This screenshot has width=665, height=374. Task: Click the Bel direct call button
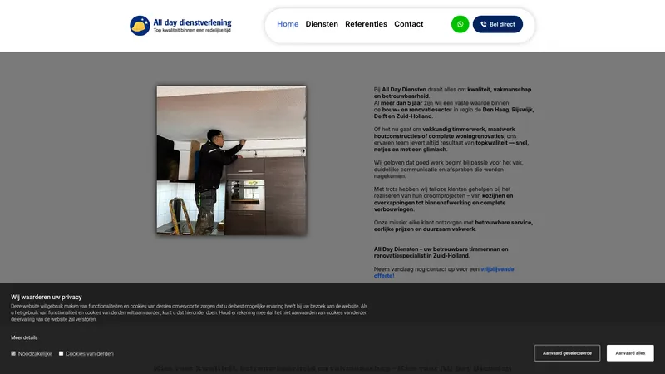point(497,24)
